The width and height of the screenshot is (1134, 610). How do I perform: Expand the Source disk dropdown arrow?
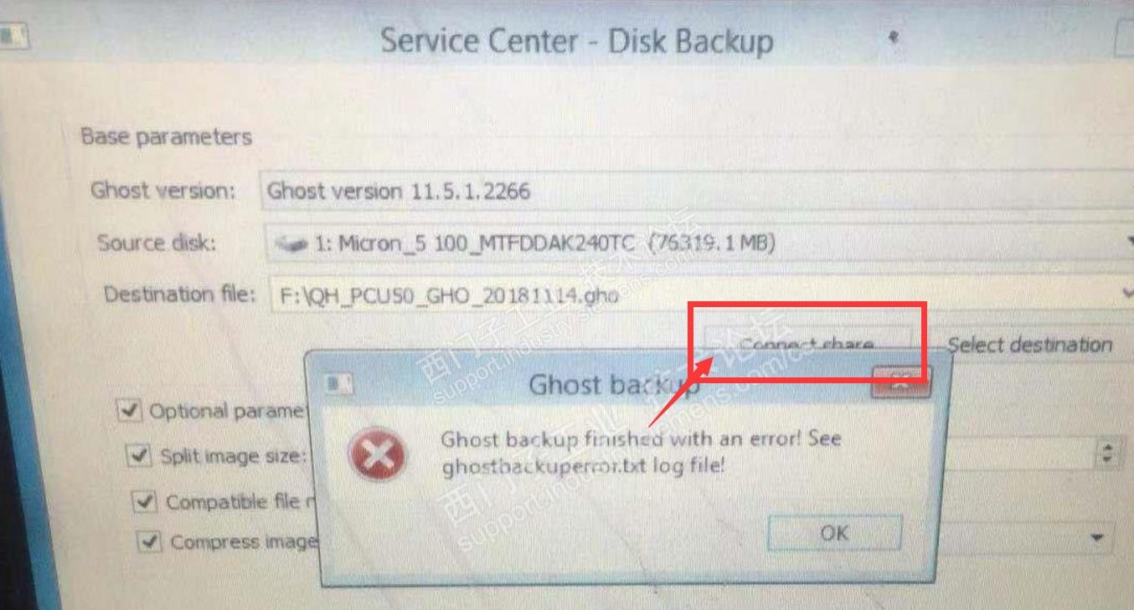pos(1128,242)
